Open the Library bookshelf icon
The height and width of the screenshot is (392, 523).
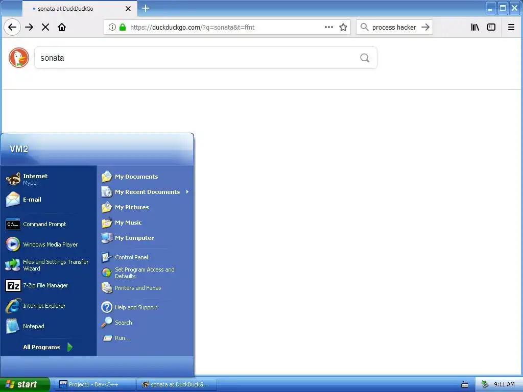coord(475,27)
